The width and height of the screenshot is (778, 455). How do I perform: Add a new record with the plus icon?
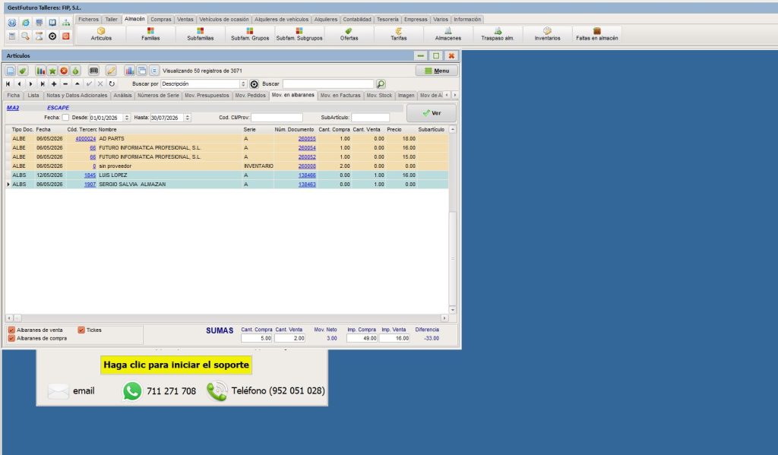click(54, 84)
